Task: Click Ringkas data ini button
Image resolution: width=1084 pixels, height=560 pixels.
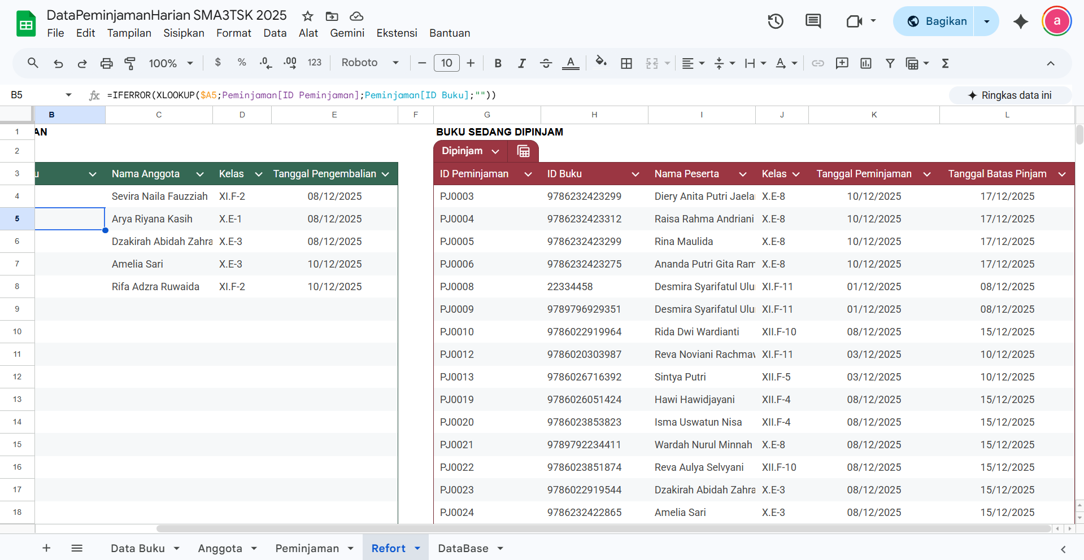Action: point(1010,95)
